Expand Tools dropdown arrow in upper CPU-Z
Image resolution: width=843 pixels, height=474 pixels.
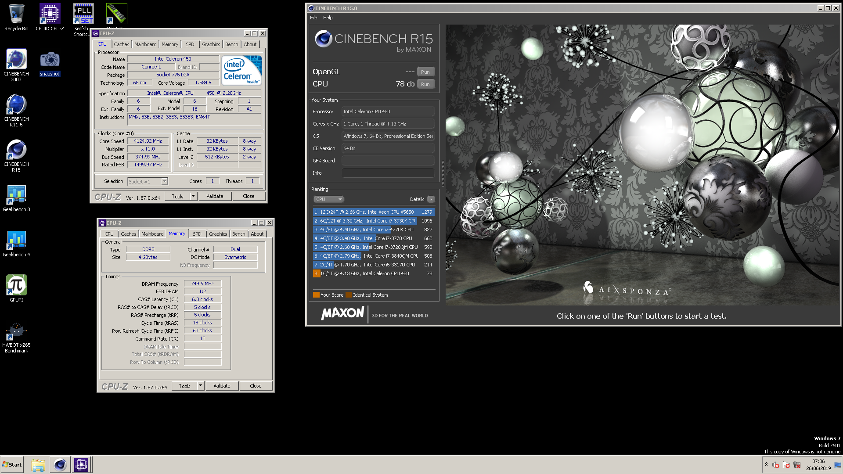point(193,196)
